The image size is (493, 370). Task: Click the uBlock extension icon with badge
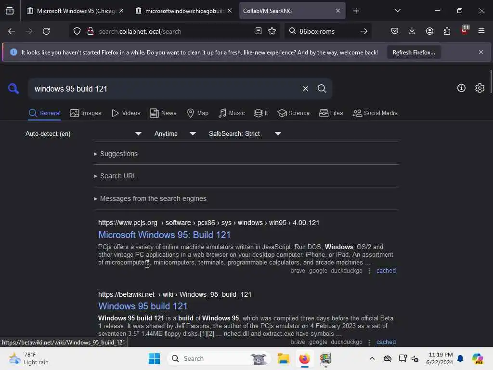(465, 30)
